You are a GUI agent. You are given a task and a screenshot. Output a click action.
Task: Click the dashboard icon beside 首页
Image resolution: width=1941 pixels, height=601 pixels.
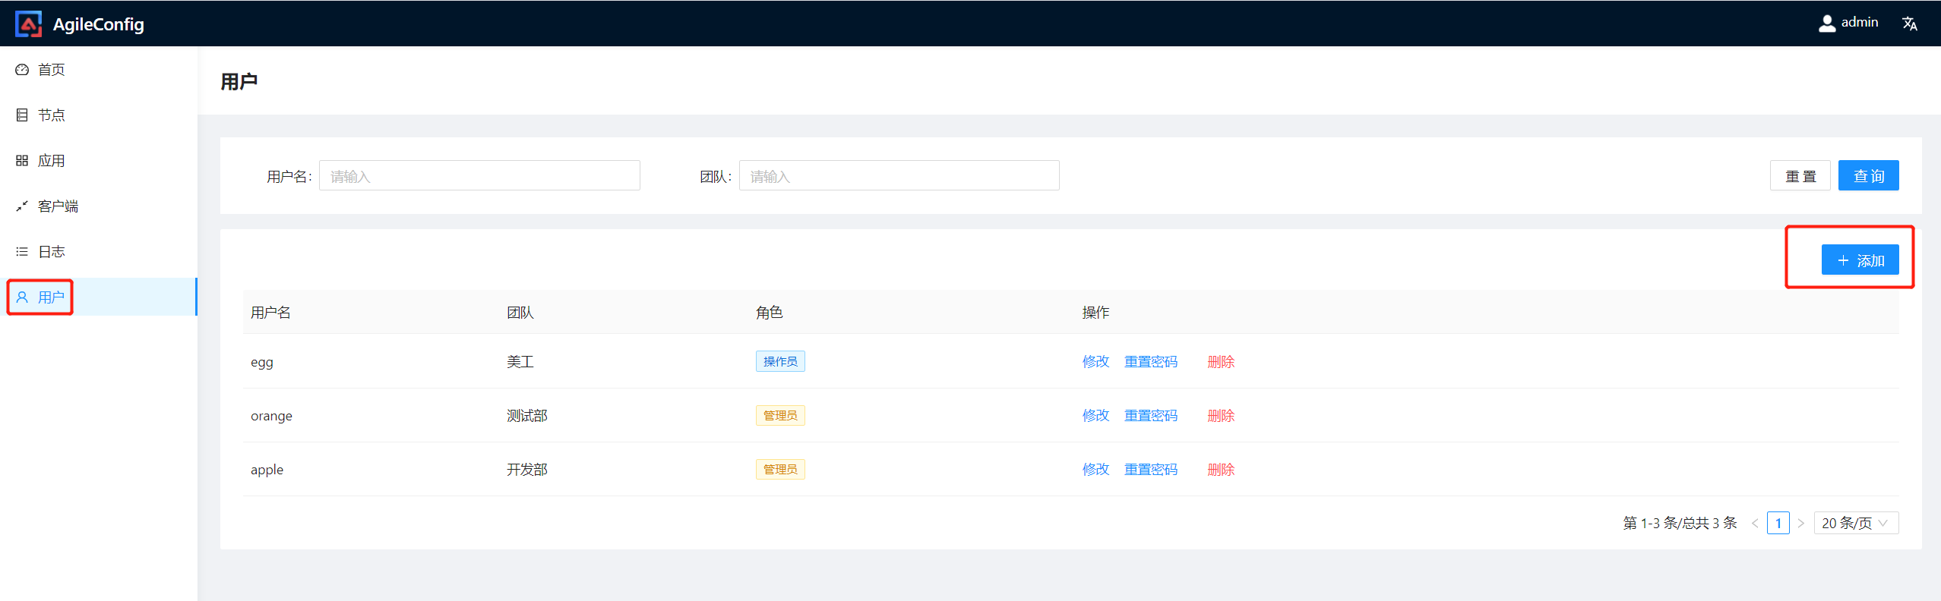(x=22, y=70)
